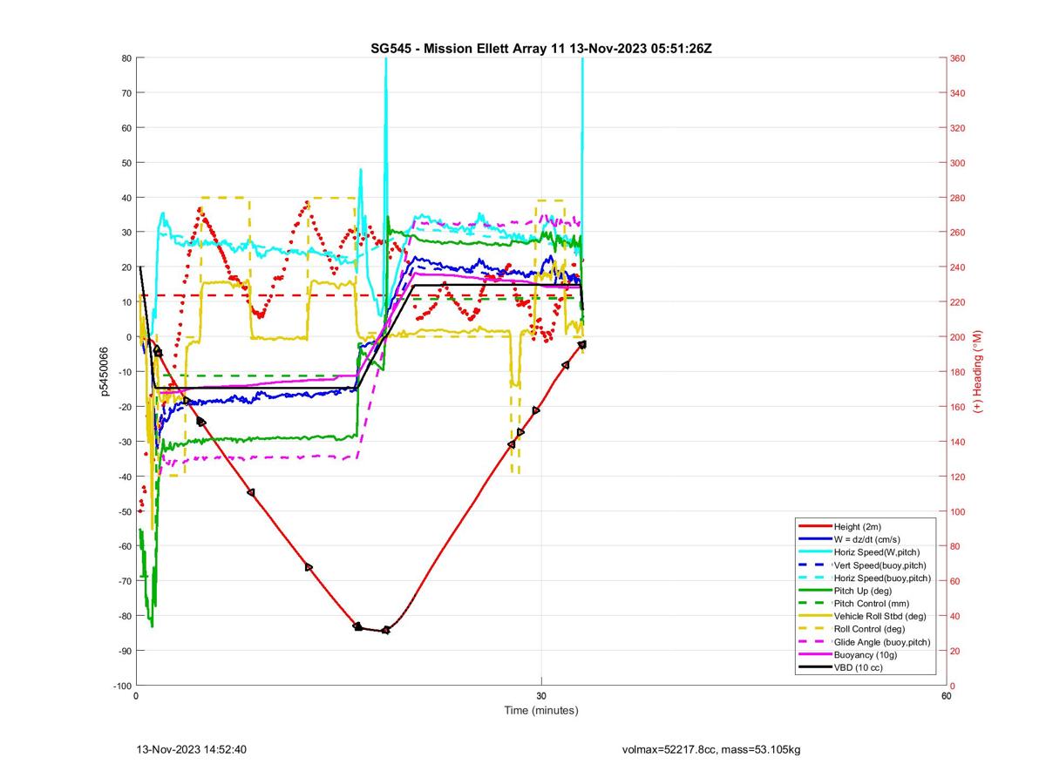Select legend entry Pitch Control (mm)
Screen dimensions: 1046x771
[x=873, y=604]
